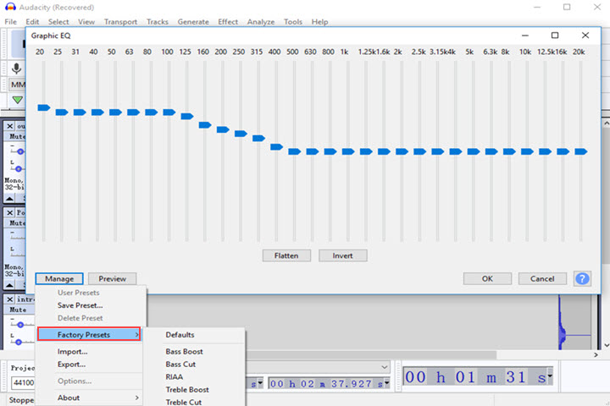Click the 00 h 02 m 37.927 s time field
This screenshot has width=610, height=406.
coord(329,383)
